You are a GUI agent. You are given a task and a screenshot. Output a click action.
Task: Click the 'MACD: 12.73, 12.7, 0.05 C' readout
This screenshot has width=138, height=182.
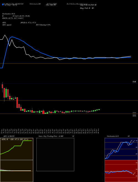[x=13, y=18]
